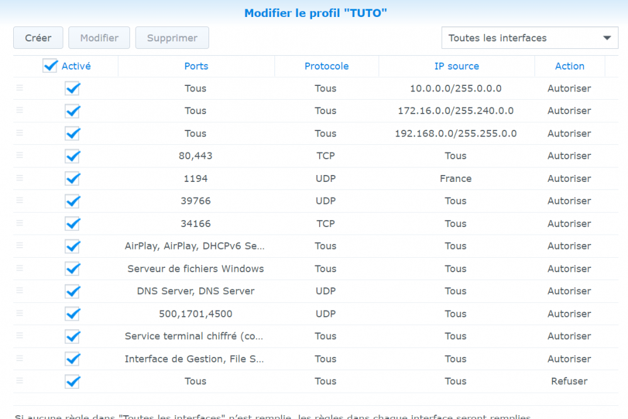This screenshot has height=419, width=628.
Task: Click the drag handle of the 1194 rule
Action: point(19,178)
